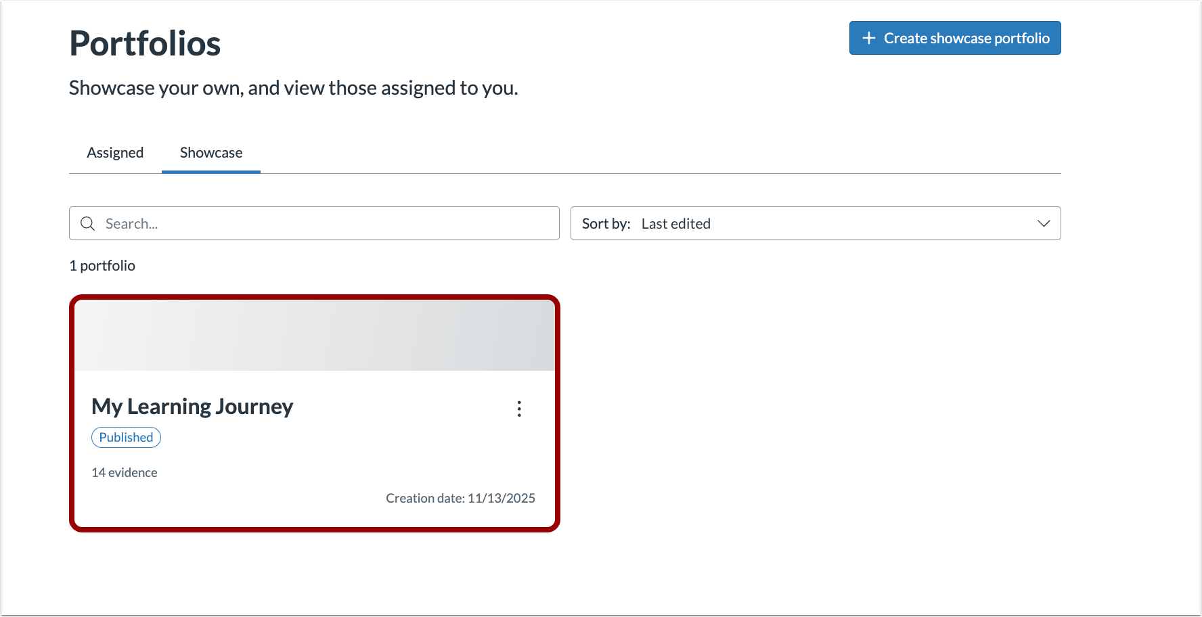Toggle the My Learning Journey card selection

tap(315, 413)
